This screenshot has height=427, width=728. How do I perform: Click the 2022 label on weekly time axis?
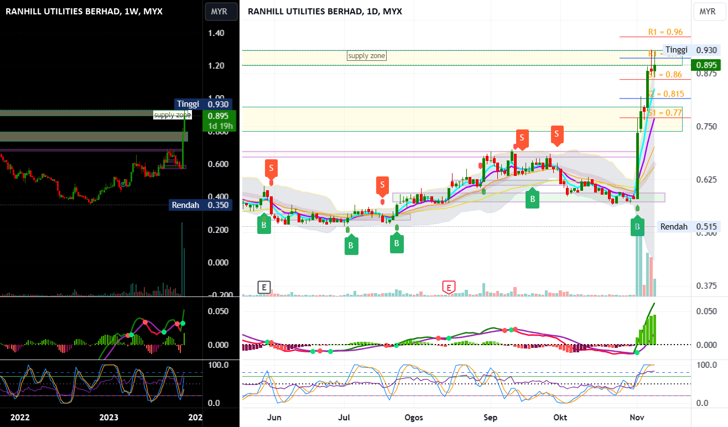20,416
